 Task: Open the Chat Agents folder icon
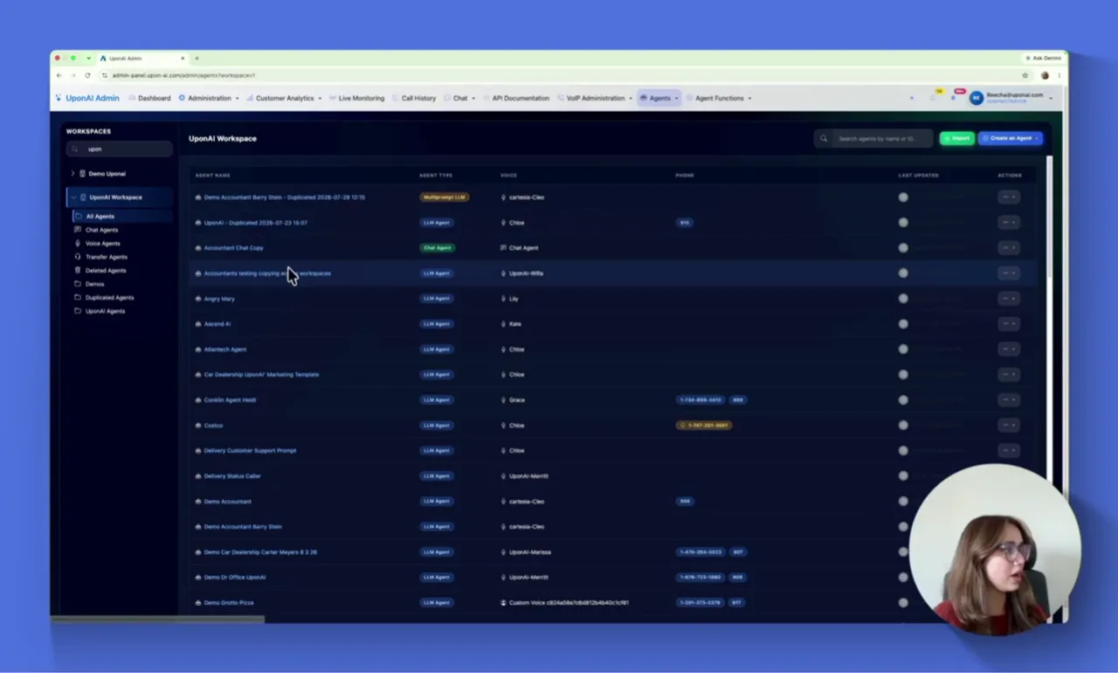78,230
